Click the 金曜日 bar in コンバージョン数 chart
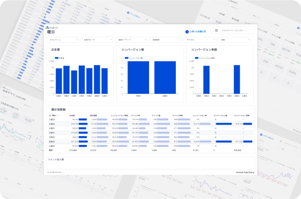 tap(165, 78)
